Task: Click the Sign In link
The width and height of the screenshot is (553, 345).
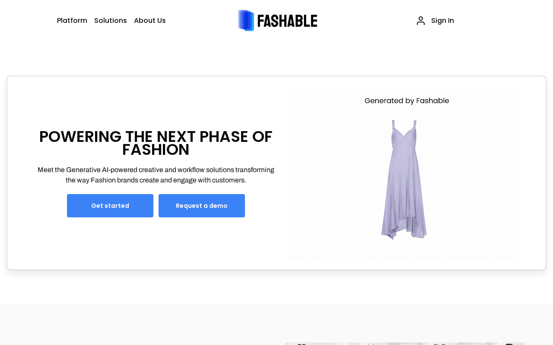Action: pos(442,21)
